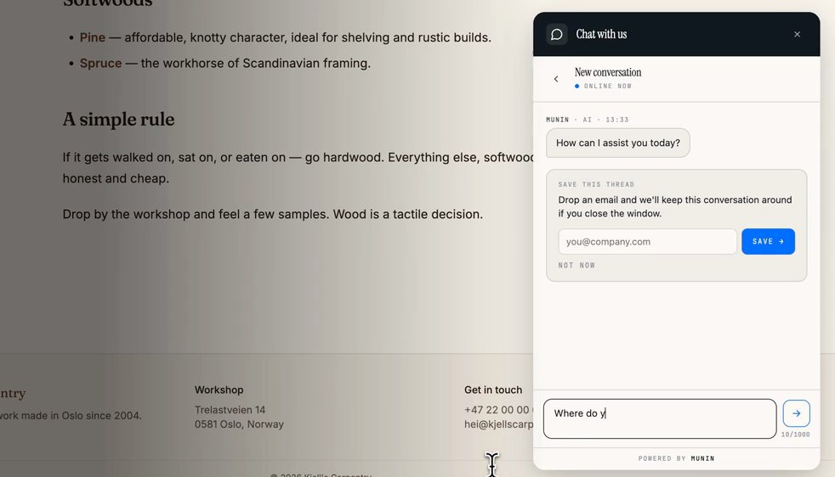Close the Chat with us widget
Image resolution: width=835 pixels, height=477 pixels.
(x=797, y=35)
